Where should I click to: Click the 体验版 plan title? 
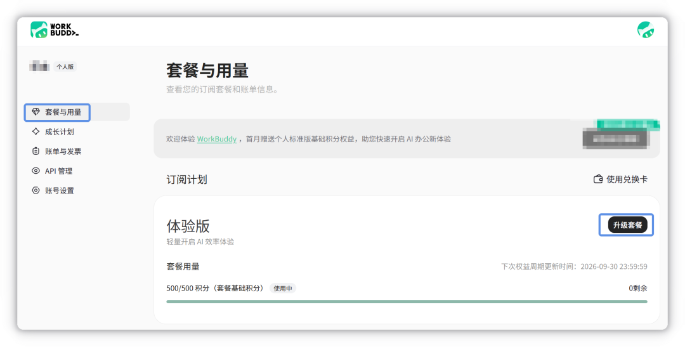point(188,226)
